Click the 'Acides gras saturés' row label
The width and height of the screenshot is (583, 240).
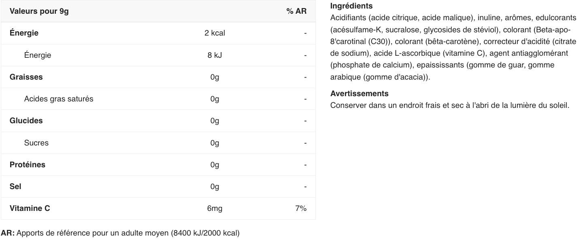pos(59,99)
